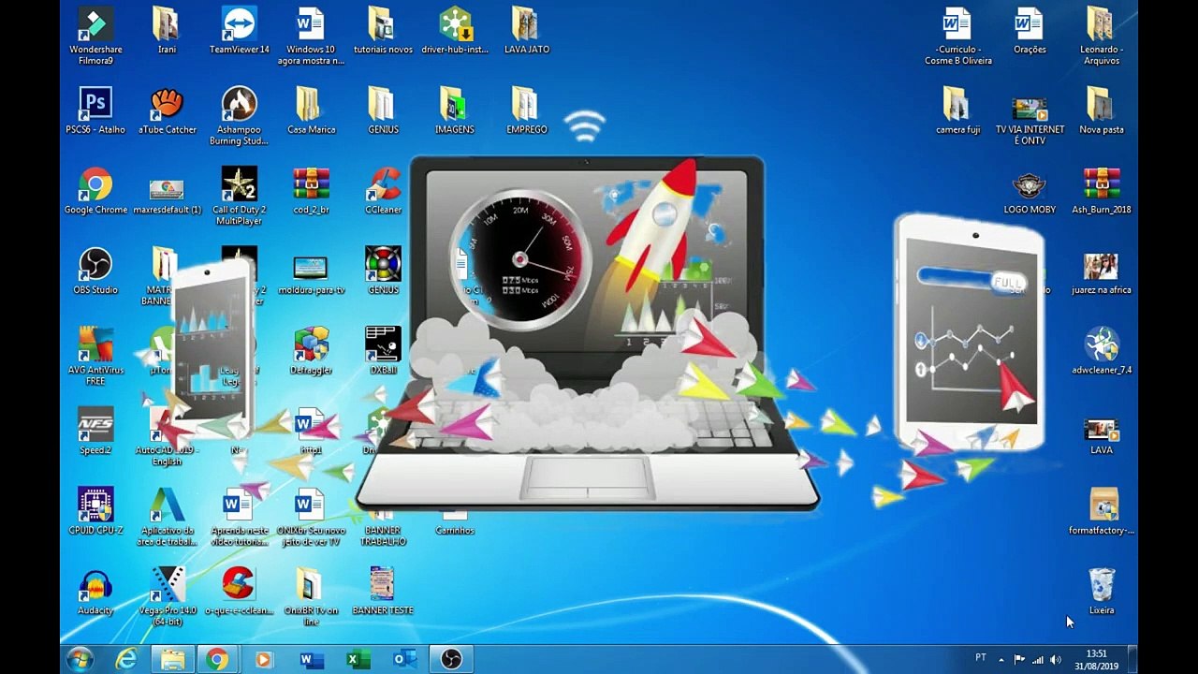Open the network status tray icon
The width and height of the screenshot is (1198, 674).
(x=1037, y=660)
